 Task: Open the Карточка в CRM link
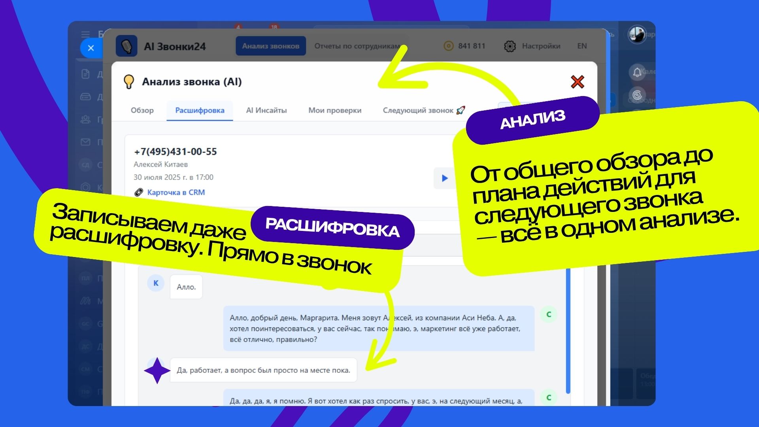click(x=176, y=193)
